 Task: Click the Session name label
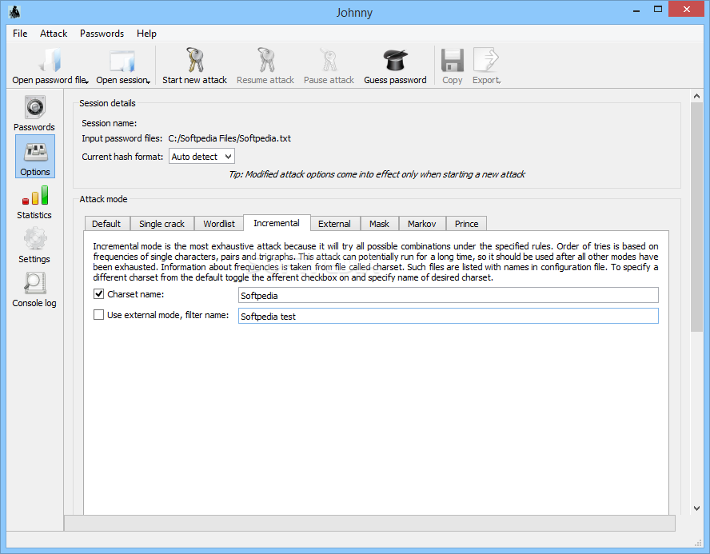109,123
